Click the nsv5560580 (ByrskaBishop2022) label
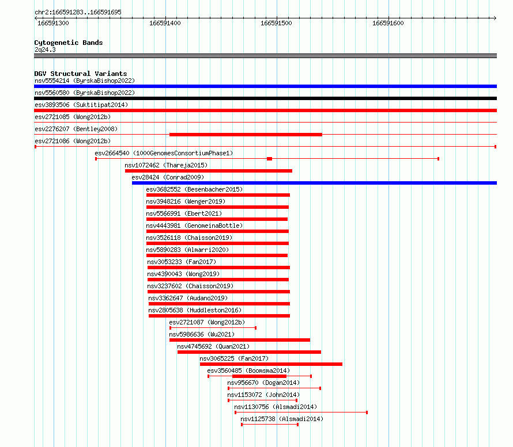Screen dimensions: 513x447 pyautogui.click(x=85, y=93)
